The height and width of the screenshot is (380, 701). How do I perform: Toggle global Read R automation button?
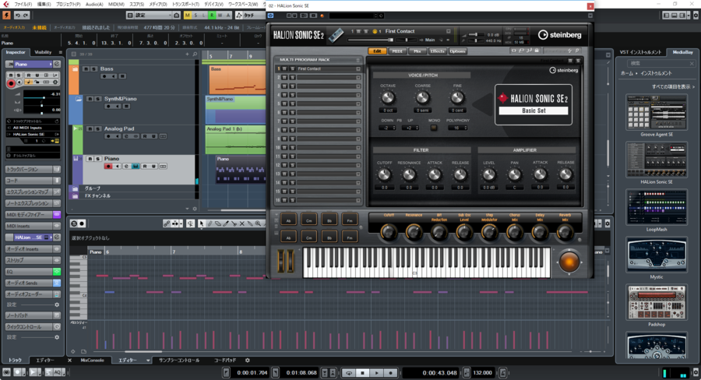[212, 16]
